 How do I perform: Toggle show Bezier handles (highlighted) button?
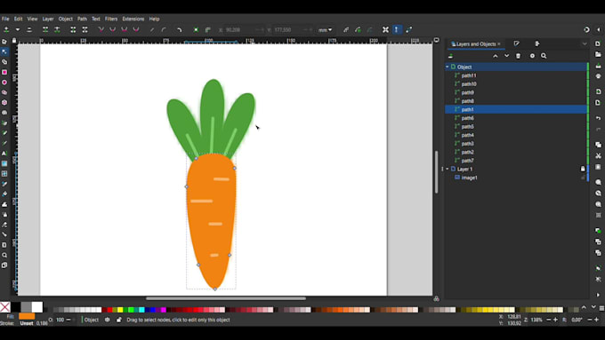397,29
